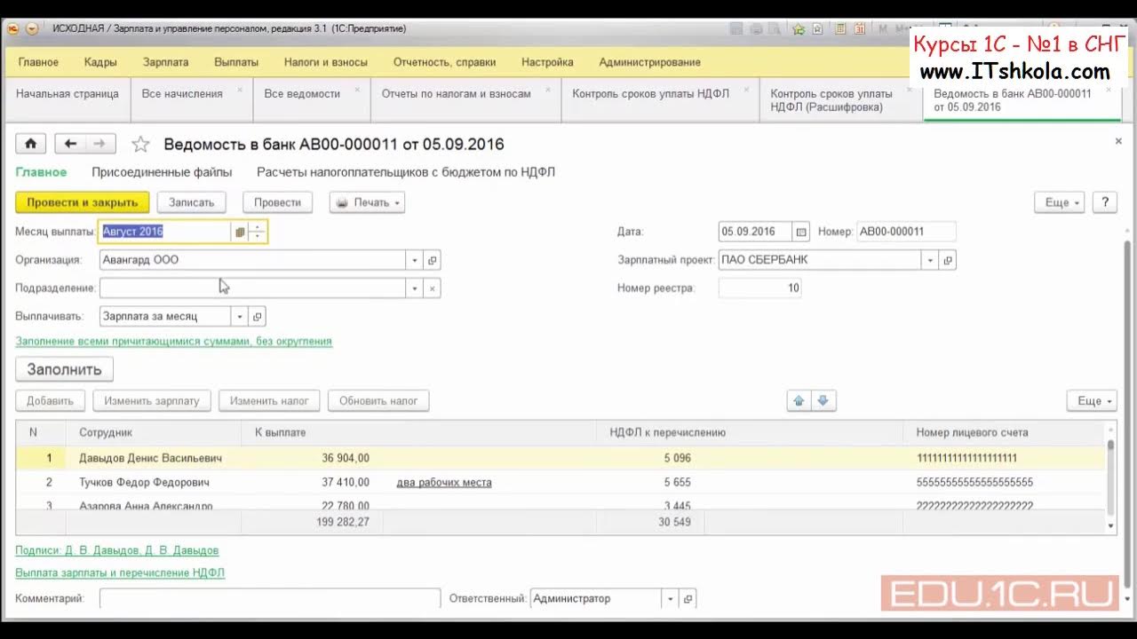This screenshot has width=1137, height=639.
Task: Clear the Подразделение field with X
Action: 433,288
